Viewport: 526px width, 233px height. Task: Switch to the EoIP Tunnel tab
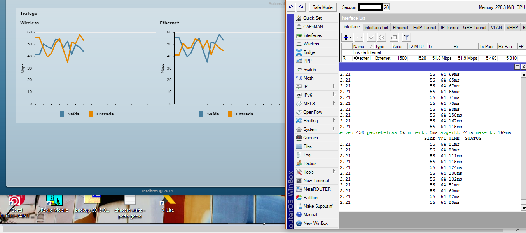(x=425, y=28)
